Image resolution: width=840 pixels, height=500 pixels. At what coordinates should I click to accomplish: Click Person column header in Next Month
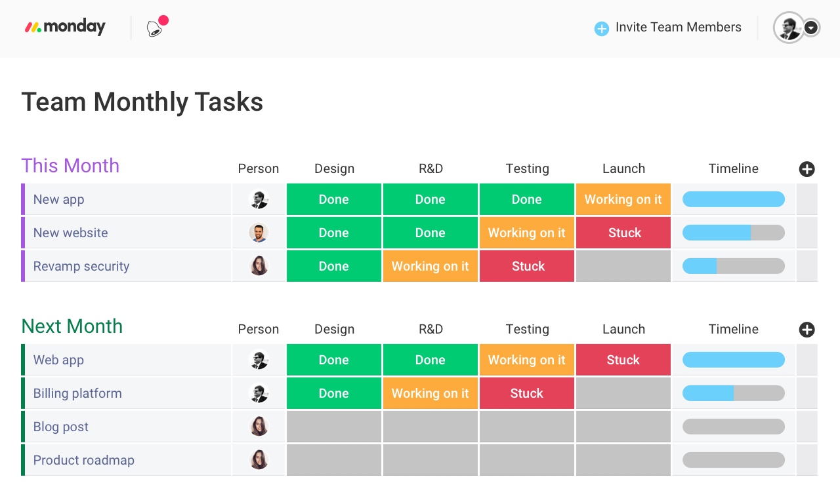click(259, 330)
